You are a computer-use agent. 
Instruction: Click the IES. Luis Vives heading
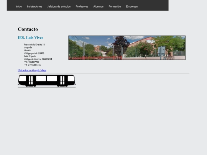click(31, 38)
